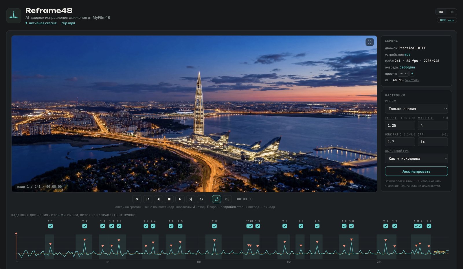Click the playhead marker at frame 1
Viewport: 463px width, 269px height.
[x=16, y=233]
